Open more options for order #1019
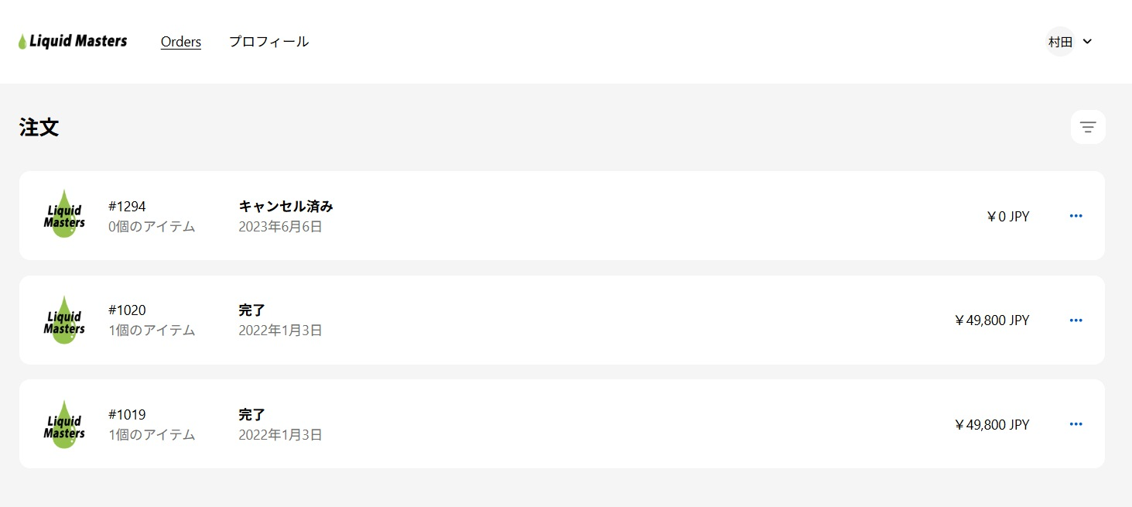The width and height of the screenshot is (1132, 507). [x=1076, y=424]
